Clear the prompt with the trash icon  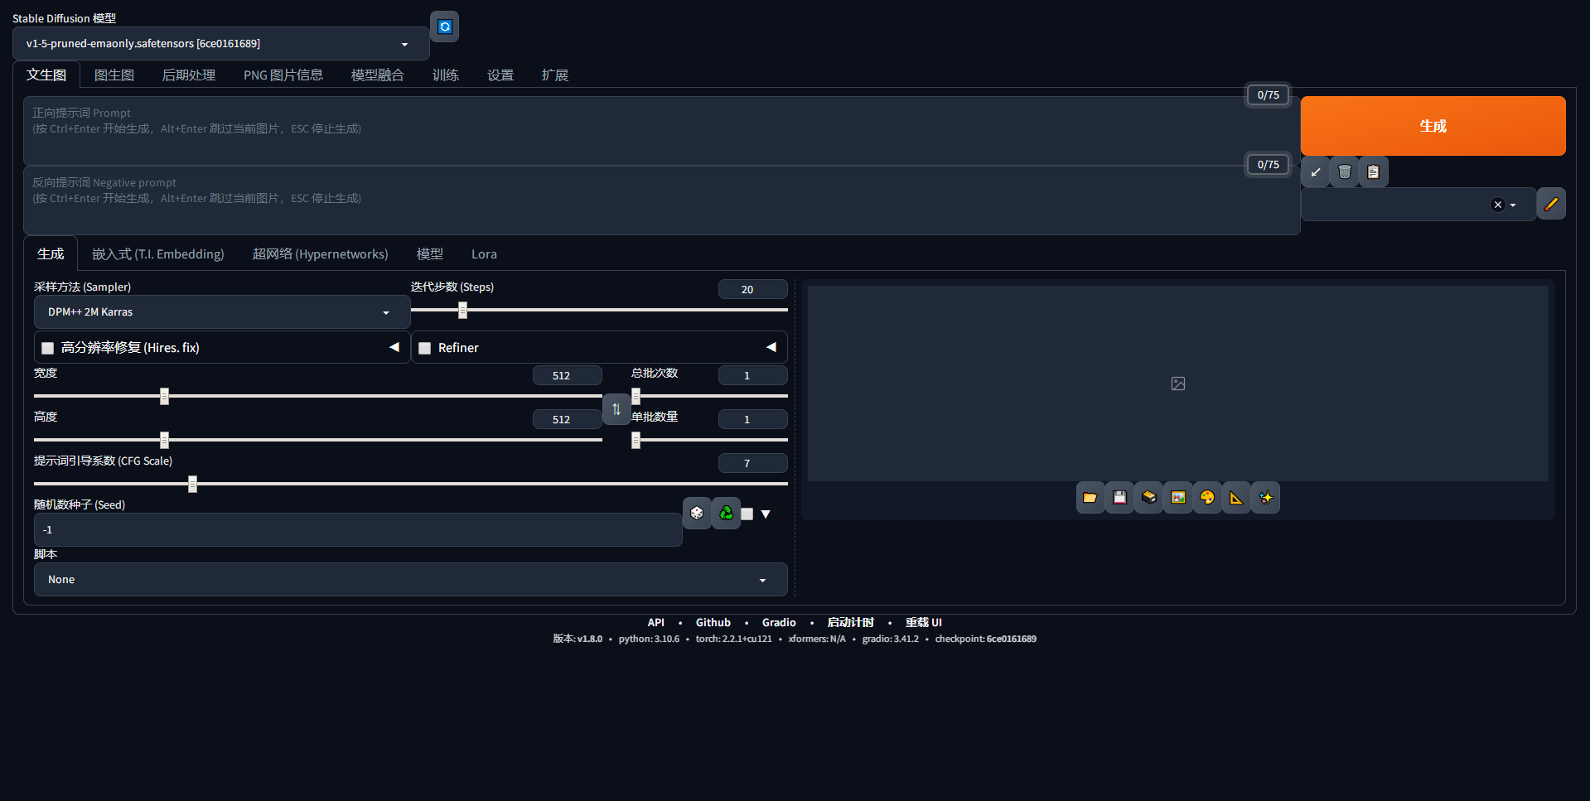tap(1344, 172)
